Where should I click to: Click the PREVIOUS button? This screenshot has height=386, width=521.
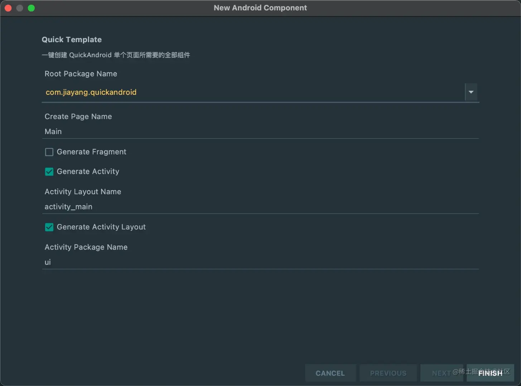tap(388, 373)
